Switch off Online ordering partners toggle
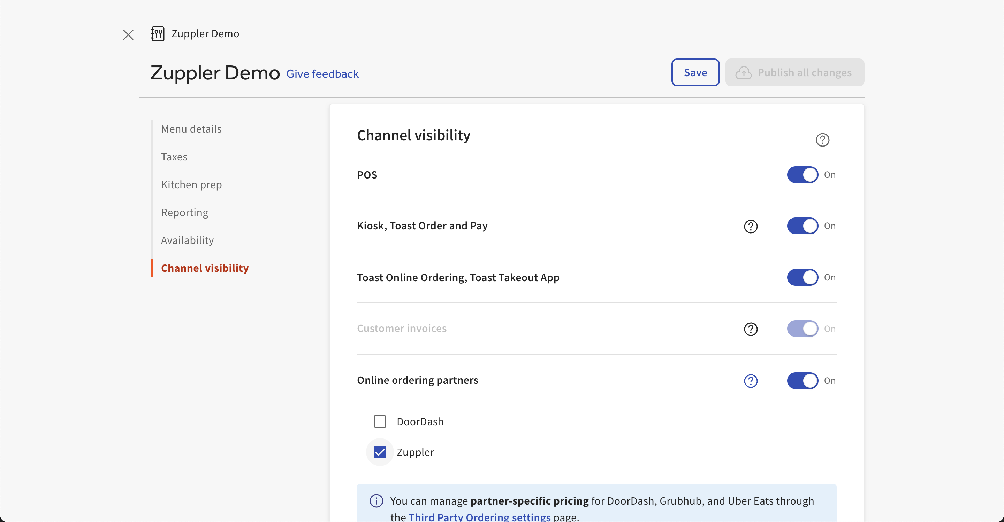 click(x=802, y=380)
